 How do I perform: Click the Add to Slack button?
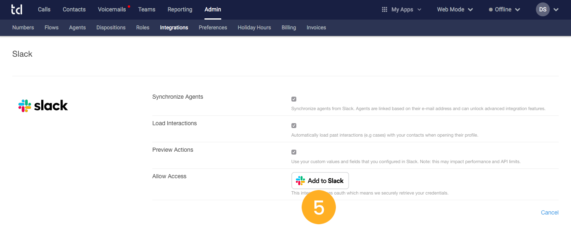(320, 180)
